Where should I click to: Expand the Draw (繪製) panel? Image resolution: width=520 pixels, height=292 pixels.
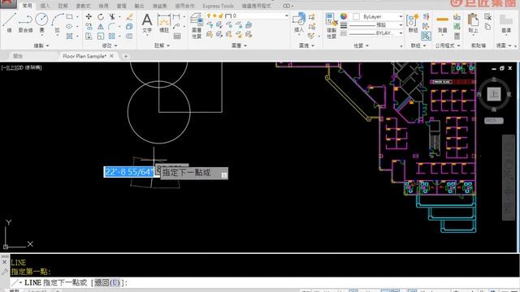tap(41, 45)
